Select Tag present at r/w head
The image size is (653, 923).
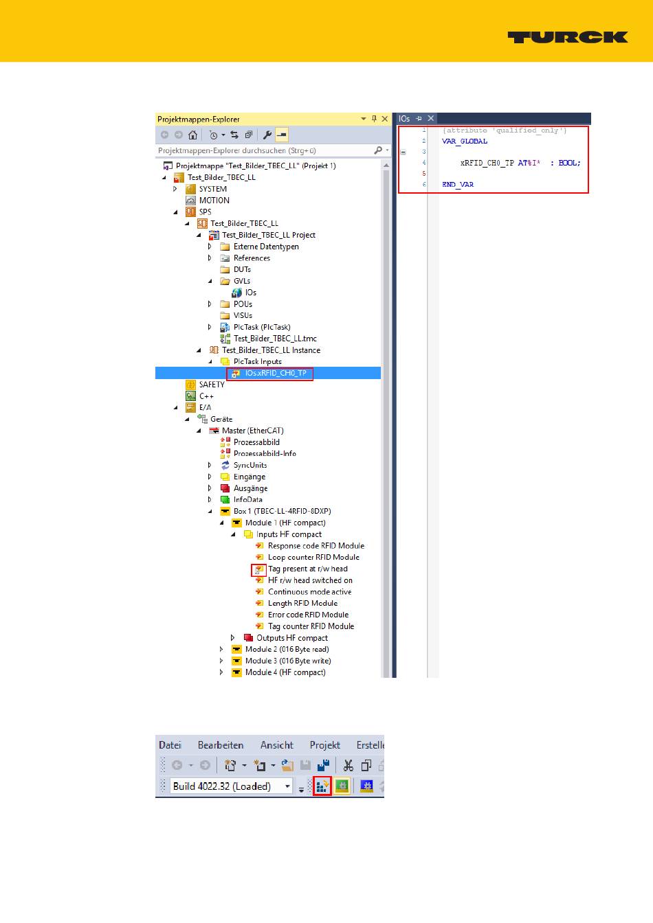pyautogui.click(x=308, y=569)
